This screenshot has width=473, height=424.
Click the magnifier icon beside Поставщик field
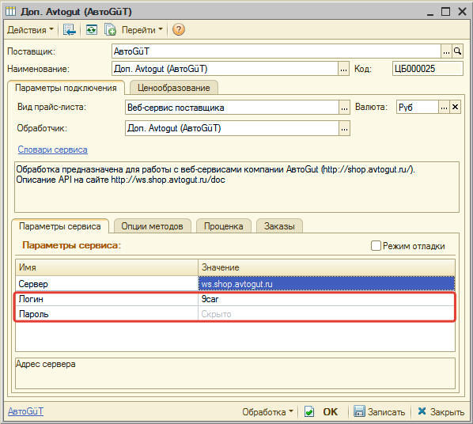pos(457,51)
